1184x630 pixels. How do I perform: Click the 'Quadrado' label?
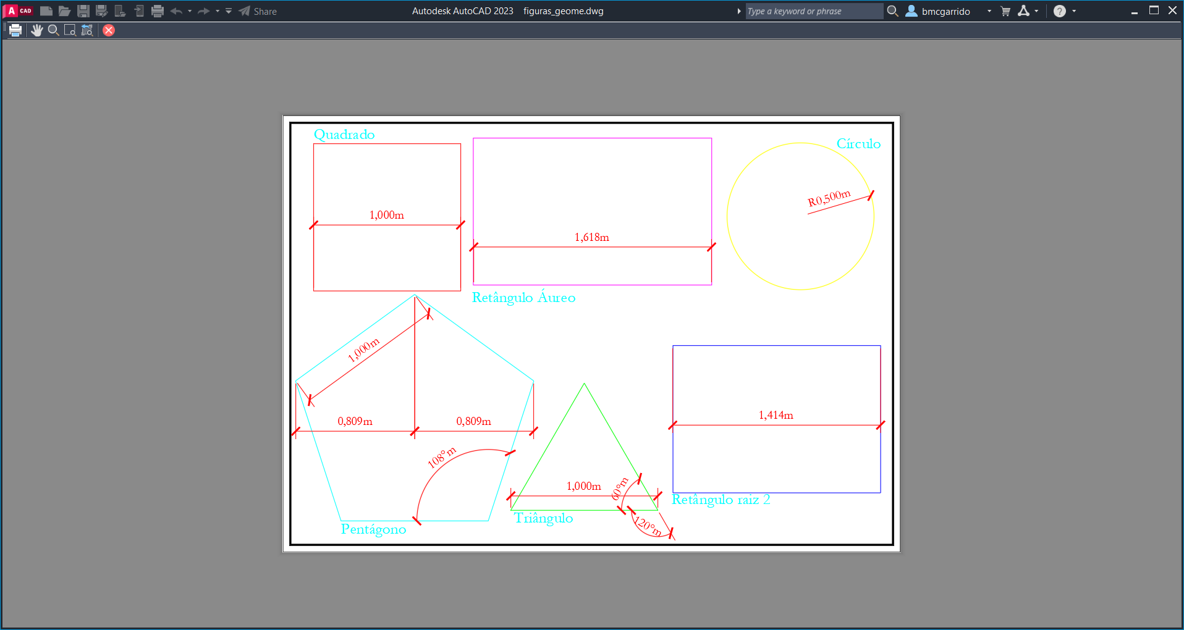pyautogui.click(x=344, y=135)
